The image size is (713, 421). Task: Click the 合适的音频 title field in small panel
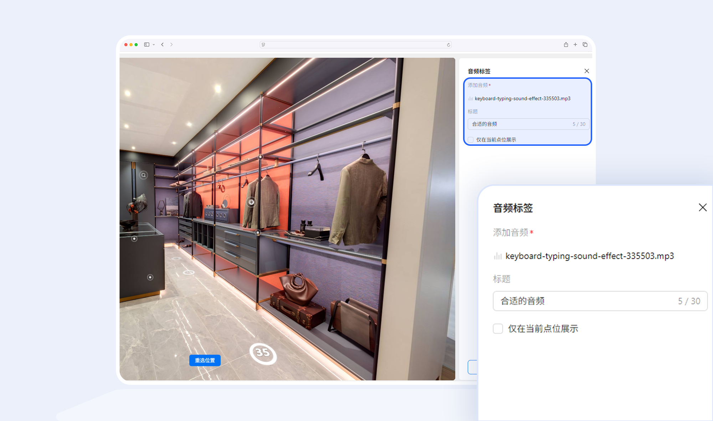(x=528, y=124)
